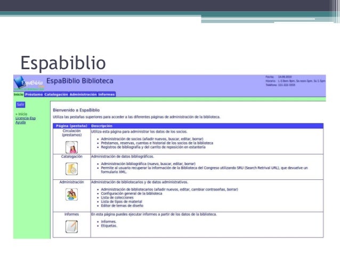
Task: Click 'Préstamos, reservas, cuentas e historial' bullet
Action: pyautogui.click(x=157, y=143)
